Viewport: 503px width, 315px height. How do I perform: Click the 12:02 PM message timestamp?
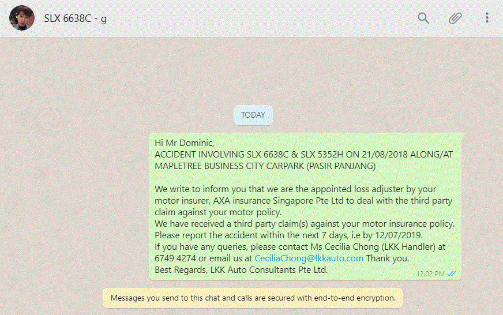(x=430, y=273)
